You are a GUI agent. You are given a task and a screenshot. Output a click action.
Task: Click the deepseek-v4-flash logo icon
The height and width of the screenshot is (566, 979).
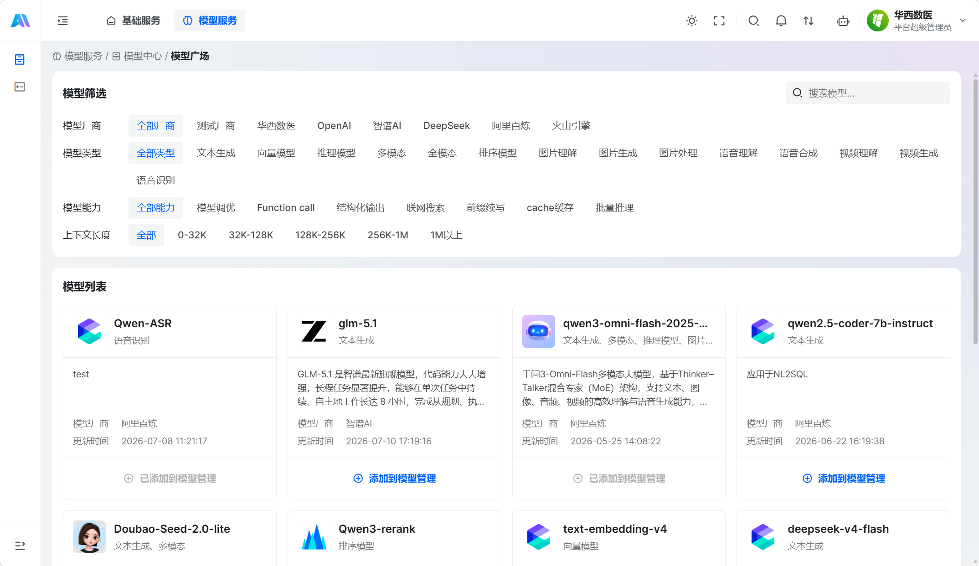coord(763,537)
